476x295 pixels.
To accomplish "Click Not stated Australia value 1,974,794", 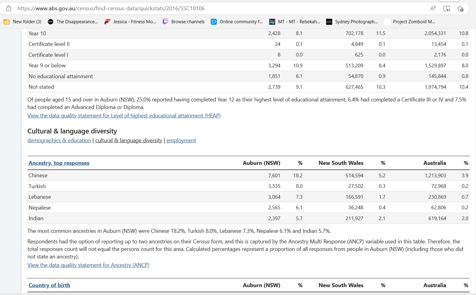I will [435, 87].
